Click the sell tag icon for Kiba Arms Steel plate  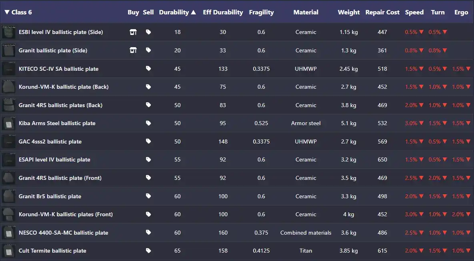tap(148, 123)
